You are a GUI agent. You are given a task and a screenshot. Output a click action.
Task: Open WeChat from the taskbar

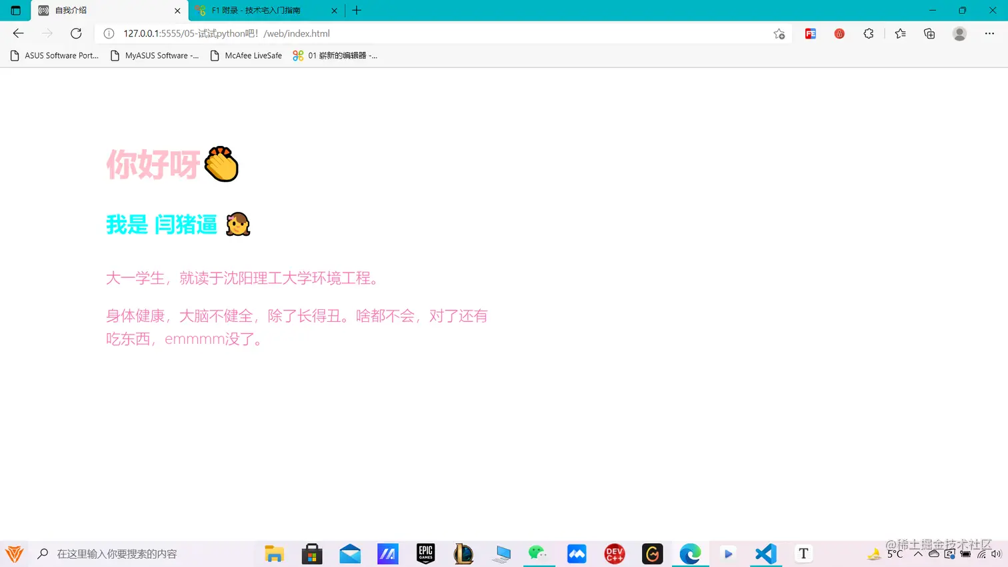[539, 554]
